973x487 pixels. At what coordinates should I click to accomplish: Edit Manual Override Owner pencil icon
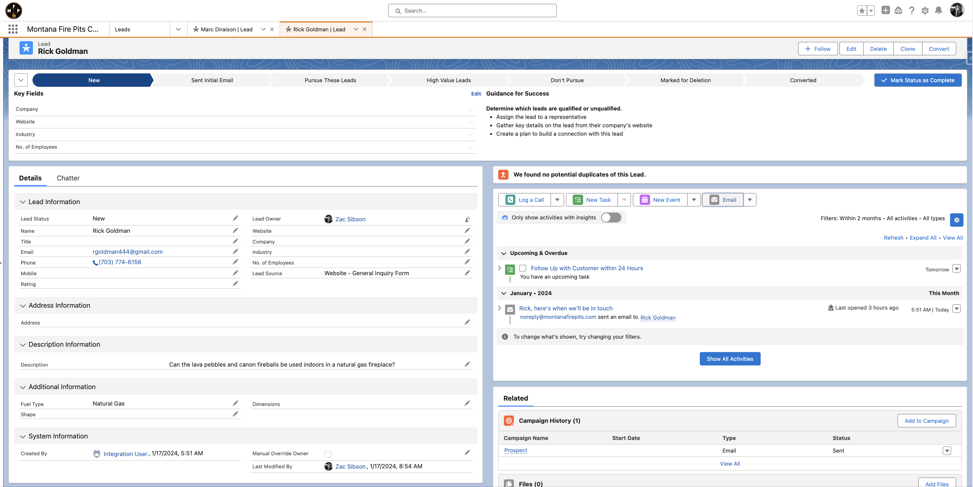(x=467, y=453)
